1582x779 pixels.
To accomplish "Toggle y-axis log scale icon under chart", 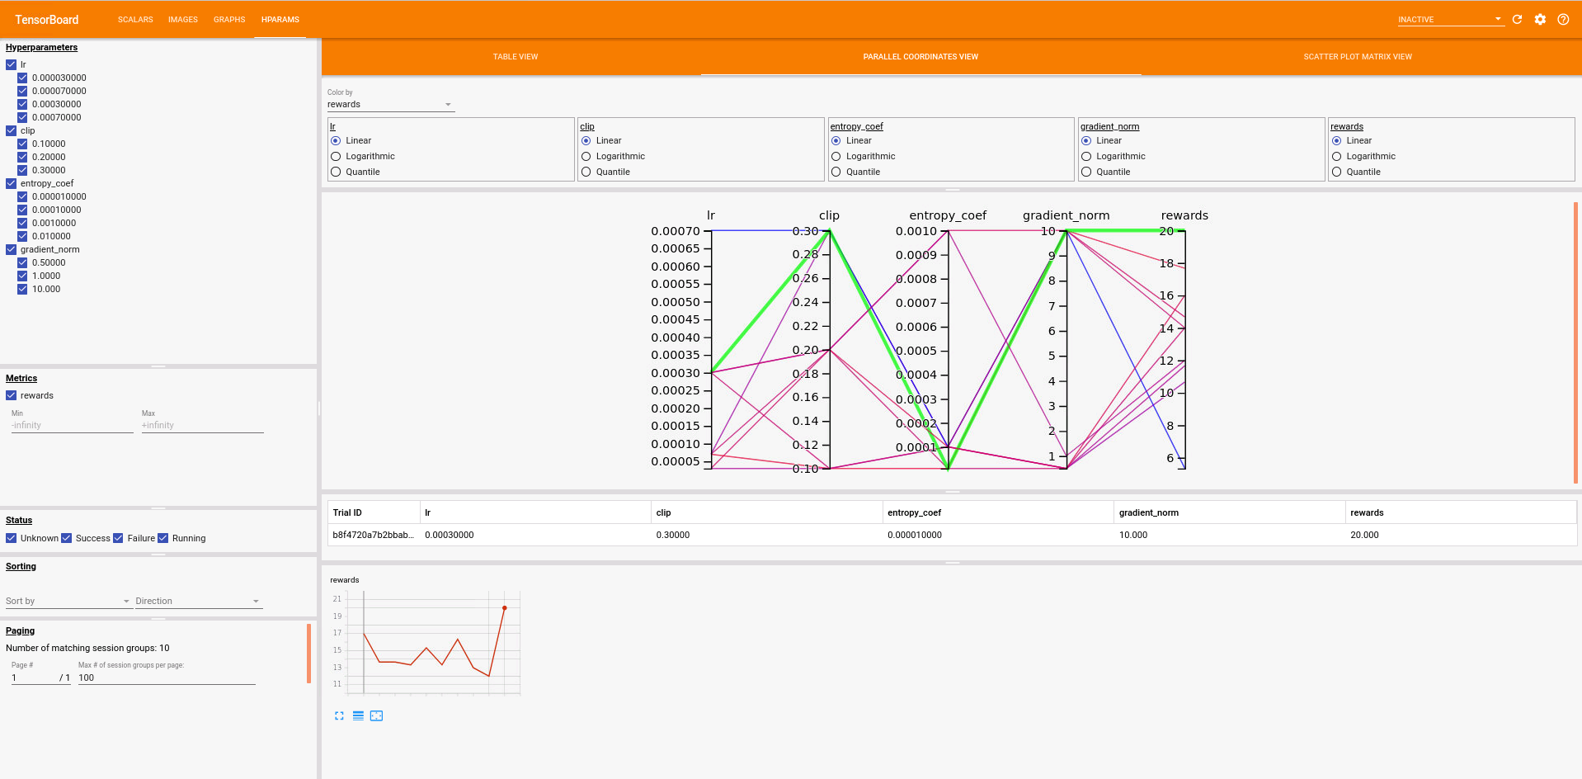I will pyautogui.click(x=358, y=715).
